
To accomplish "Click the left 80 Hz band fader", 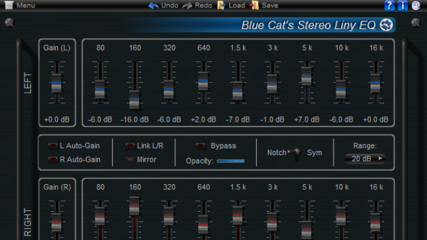I will click(100, 89).
